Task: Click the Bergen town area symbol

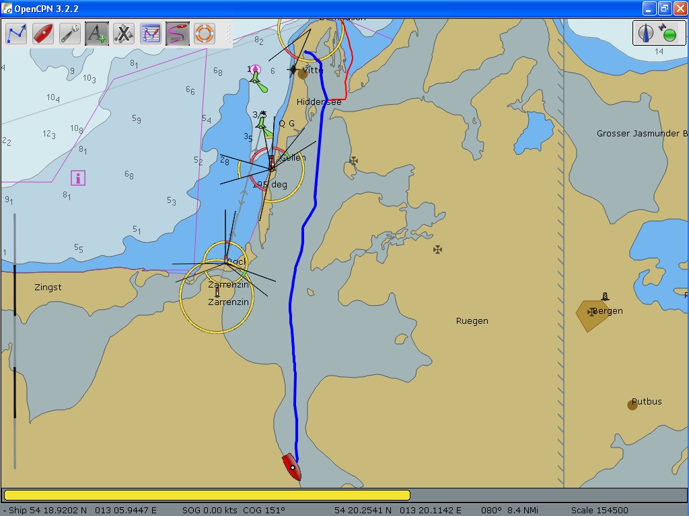Action: 591,316
